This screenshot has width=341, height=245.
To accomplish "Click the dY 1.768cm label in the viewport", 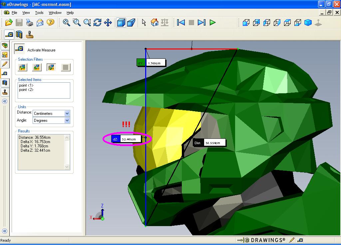I will tap(151, 63).
